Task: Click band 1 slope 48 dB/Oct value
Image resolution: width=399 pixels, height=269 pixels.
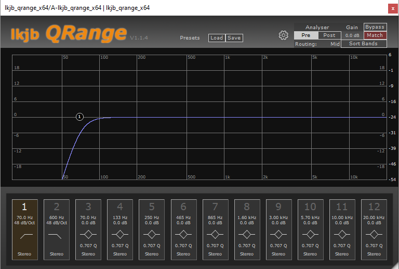Action: (24, 223)
